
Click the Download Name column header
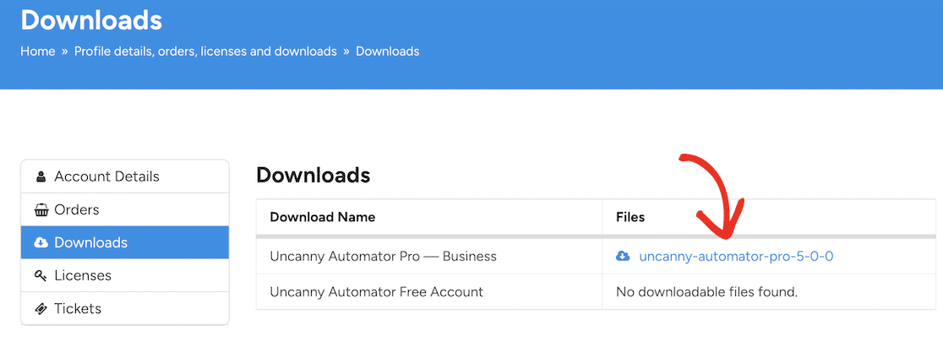click(x=322, y=217)
